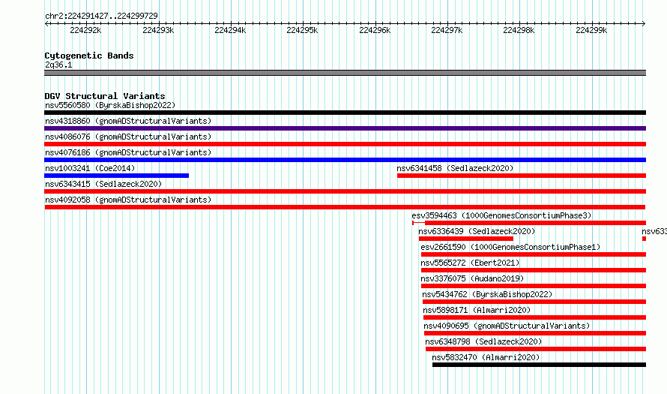Open the nsv5898171 (Almarri2020) label

pos(477,310)
